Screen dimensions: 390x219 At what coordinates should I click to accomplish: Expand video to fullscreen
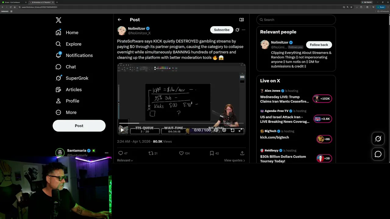point(240,130)
